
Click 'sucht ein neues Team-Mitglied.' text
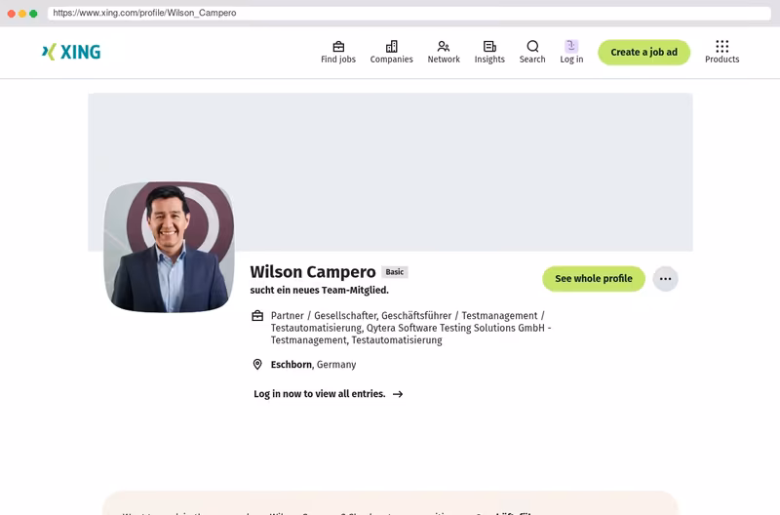tap(320, 290)
